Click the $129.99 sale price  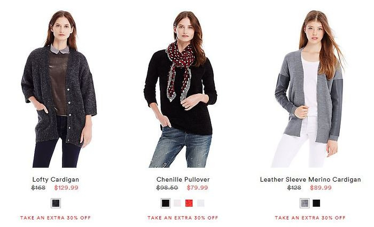tap(66, 187)
